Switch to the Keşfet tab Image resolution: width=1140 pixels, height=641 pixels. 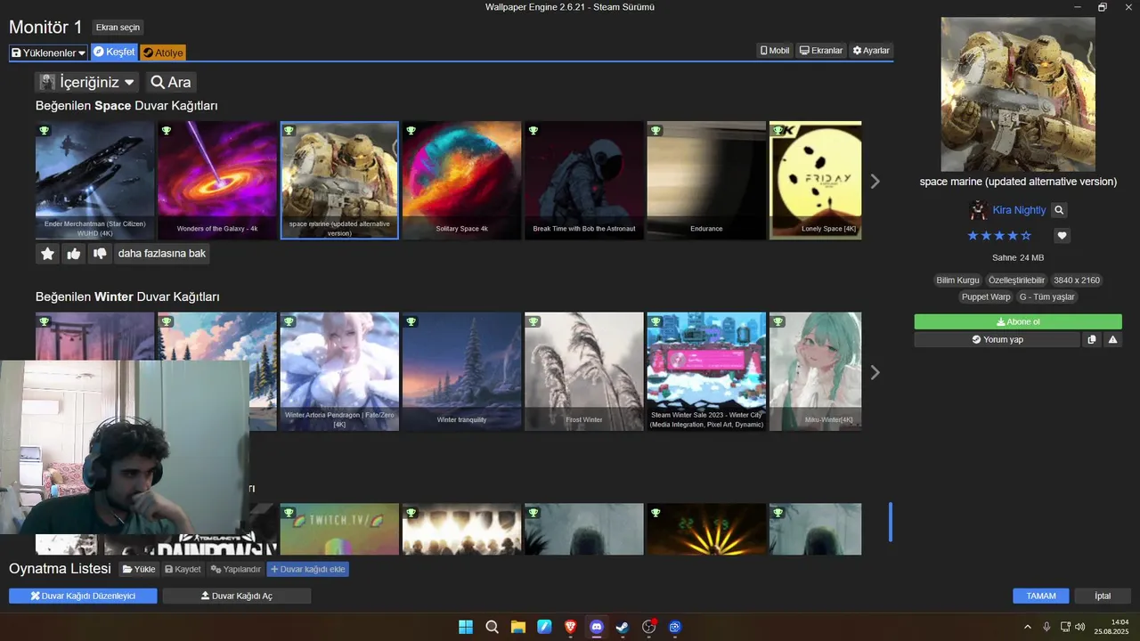(114, 52)
